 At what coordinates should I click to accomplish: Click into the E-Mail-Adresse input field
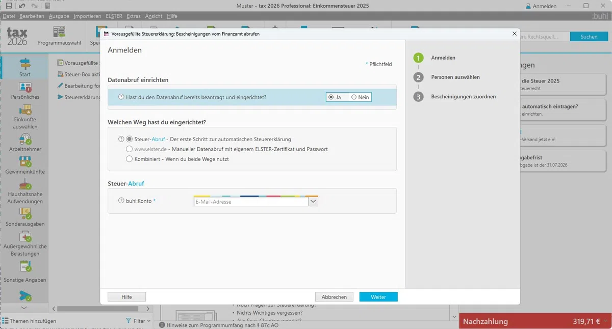tap(251, 202)
